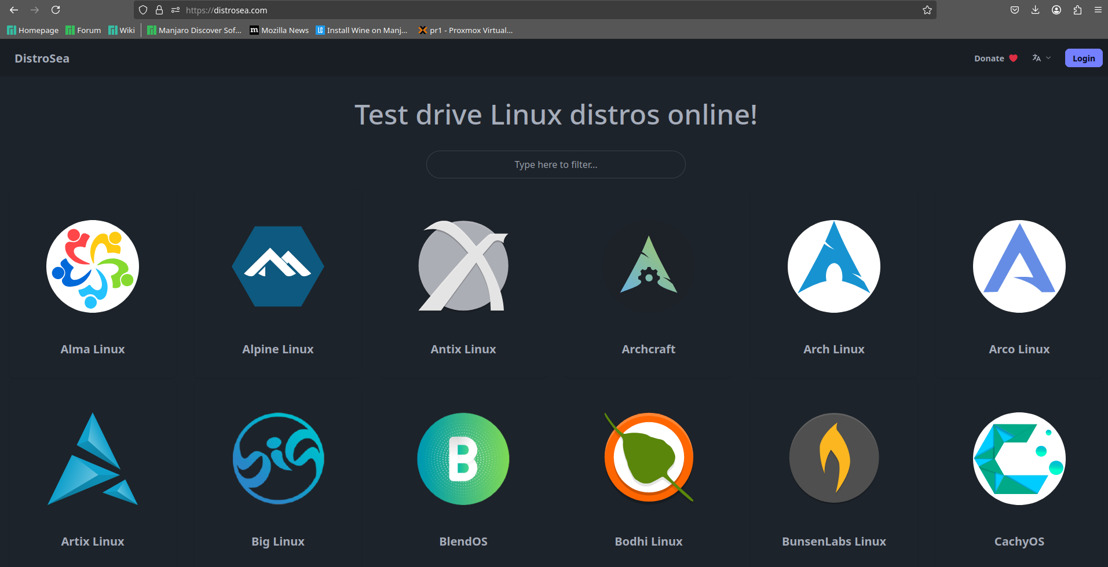
Task: Click the 'Alma Linux' label
Action: (x=93, y=349)
